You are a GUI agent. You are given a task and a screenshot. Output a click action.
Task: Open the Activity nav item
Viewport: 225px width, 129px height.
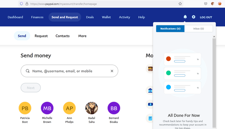click(124, 17)
